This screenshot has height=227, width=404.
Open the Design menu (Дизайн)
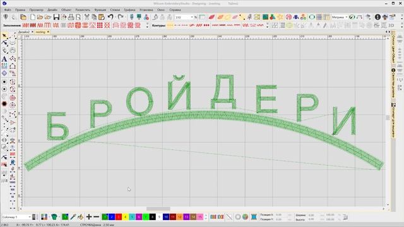click(x=52, y=10)
